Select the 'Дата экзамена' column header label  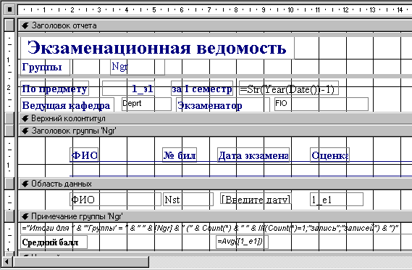pyautogui.click(x=253, y=155)
